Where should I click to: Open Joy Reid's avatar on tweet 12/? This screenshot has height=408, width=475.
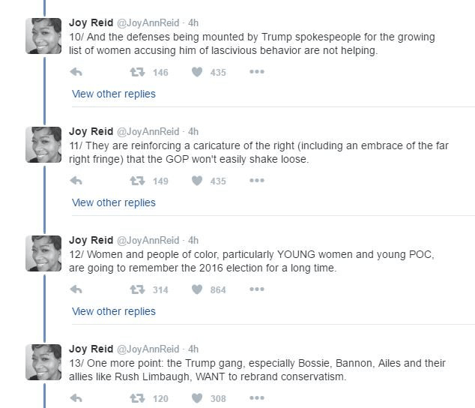pyautogui.click(x=43, y=253)
